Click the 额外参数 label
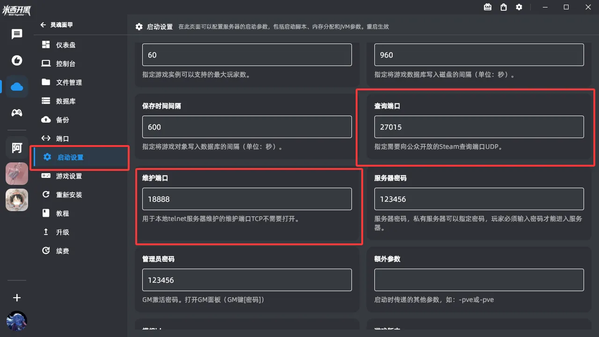This screenshot has width=599, height=337. pyautogui.click(x=387, y=259)
